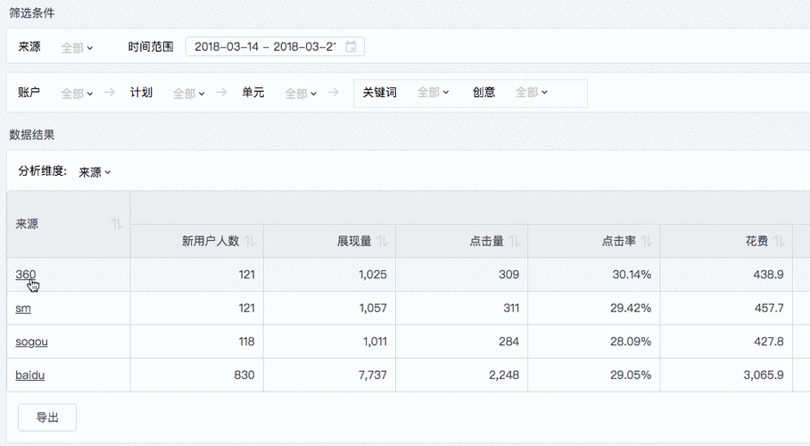Viewport: 810px width, 446px height.
Task: Click the 时间范围 label
Action: [151, 46]
